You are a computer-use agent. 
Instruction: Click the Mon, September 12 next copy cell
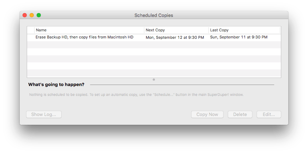pos(175,37)
